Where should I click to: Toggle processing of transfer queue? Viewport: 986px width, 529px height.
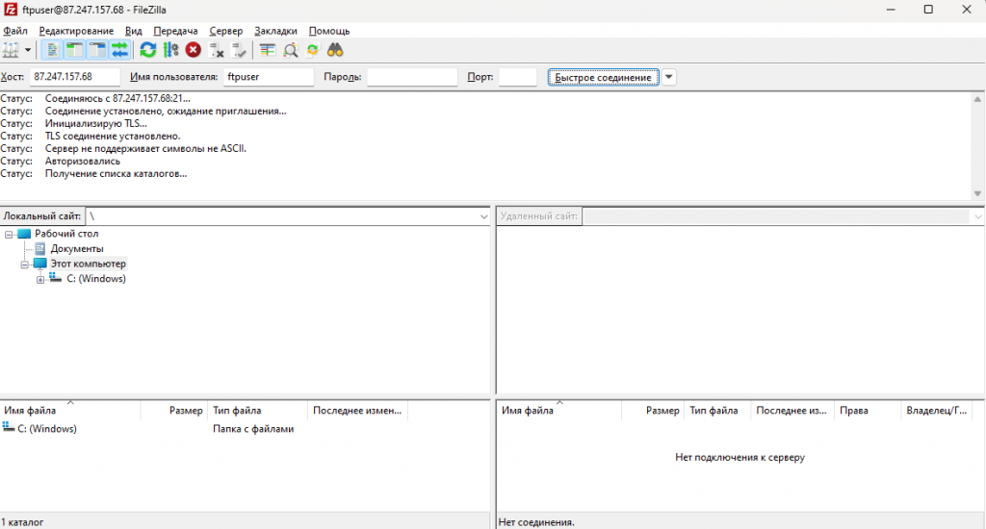point(170,50)
